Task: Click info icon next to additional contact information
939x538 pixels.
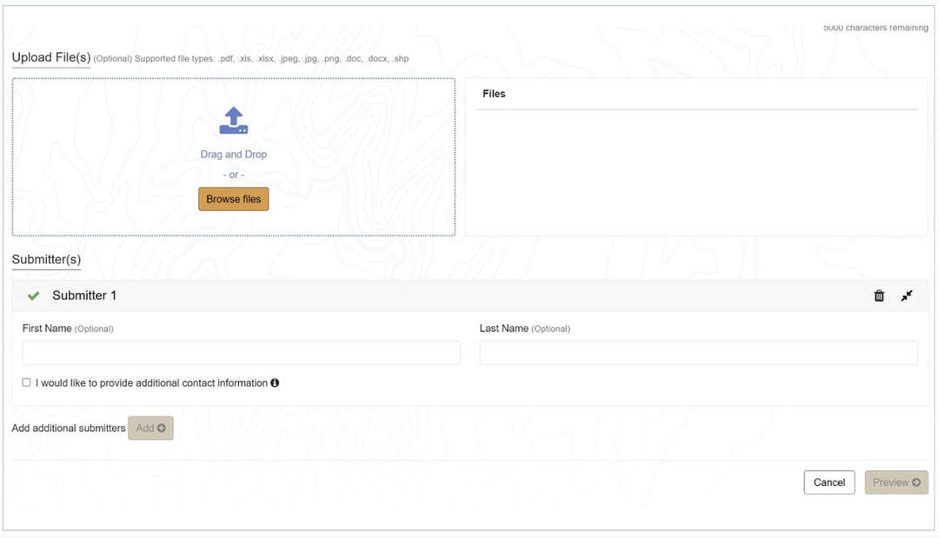Action: click(x=275, y=382)
